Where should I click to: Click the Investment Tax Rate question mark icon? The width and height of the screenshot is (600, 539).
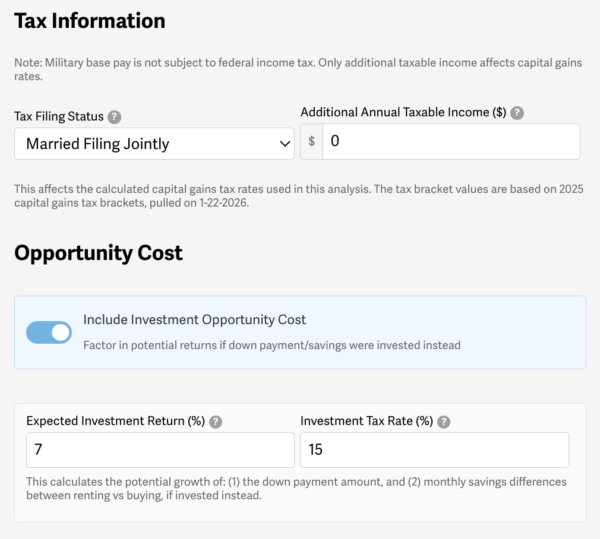tap(444, 422)
